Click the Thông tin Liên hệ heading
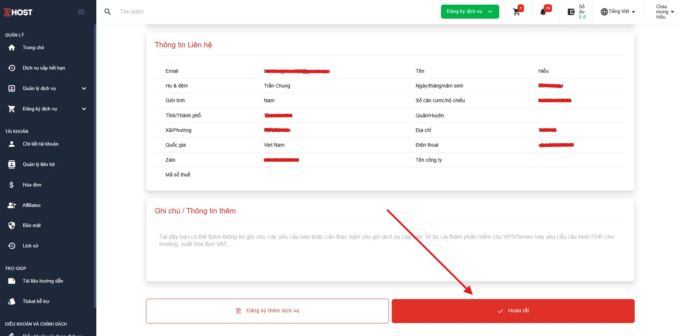Viewport: 680px width, 336px height. (x=183, y=45)
